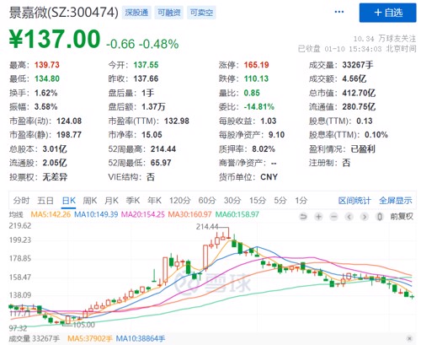
Task: Shift chart right with next arrow
Action: (x=365, y=217)
